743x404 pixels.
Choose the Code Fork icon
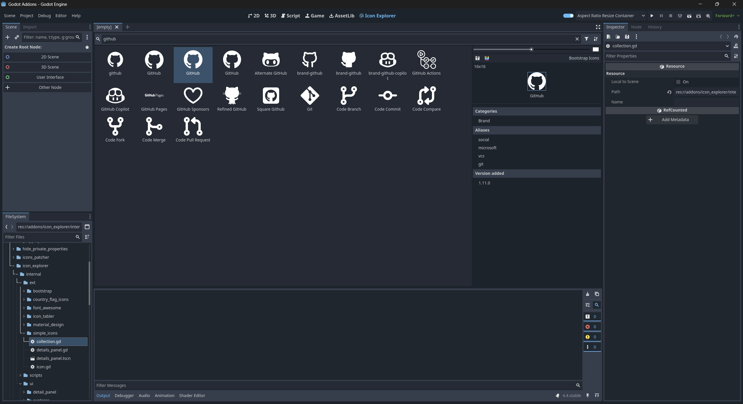pos(115,130)
